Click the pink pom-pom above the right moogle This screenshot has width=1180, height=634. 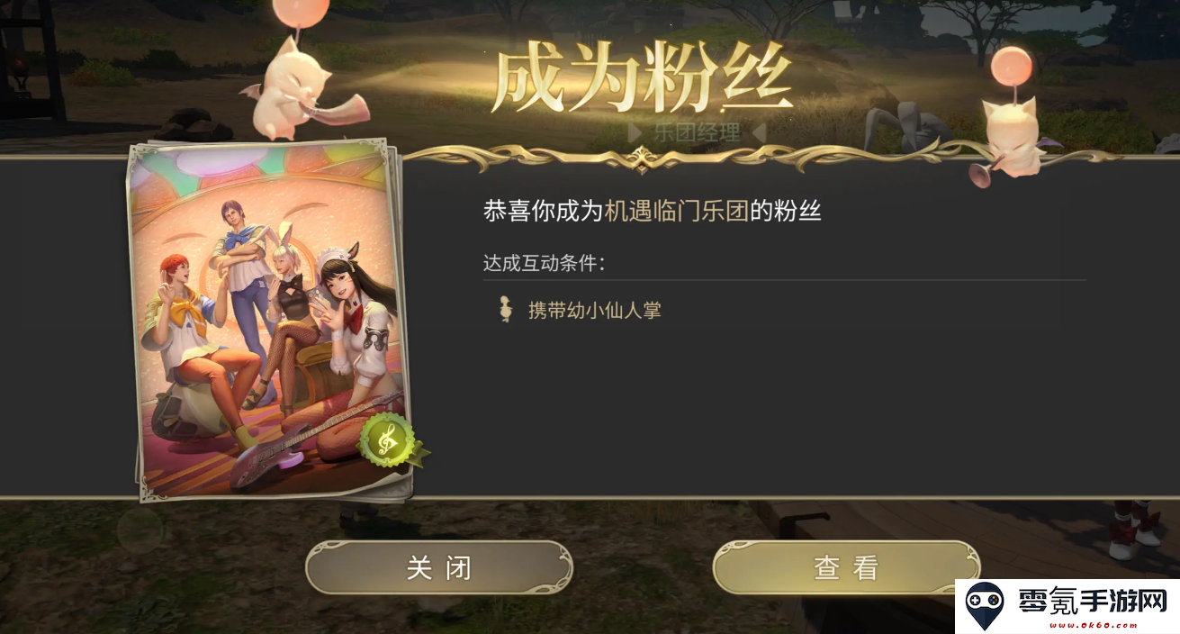pos(1011,67)
